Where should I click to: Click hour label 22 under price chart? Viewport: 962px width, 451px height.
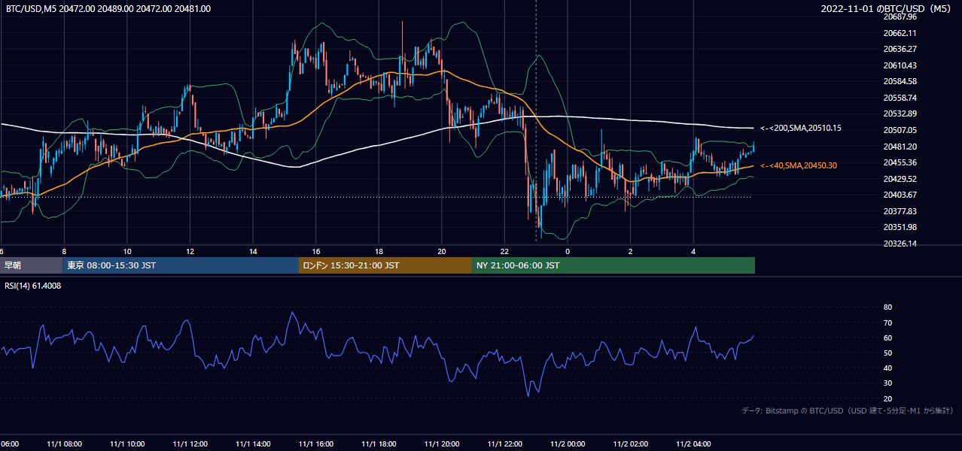pyautogui.click(x=505, y=252)
